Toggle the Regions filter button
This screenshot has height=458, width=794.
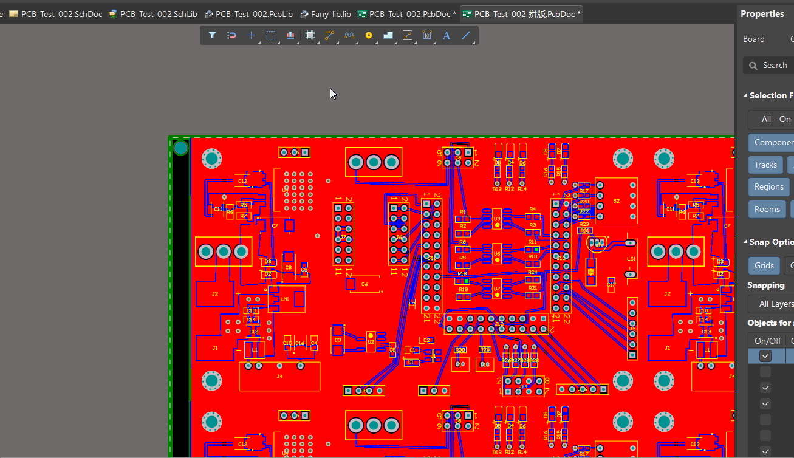coord(769,186)
